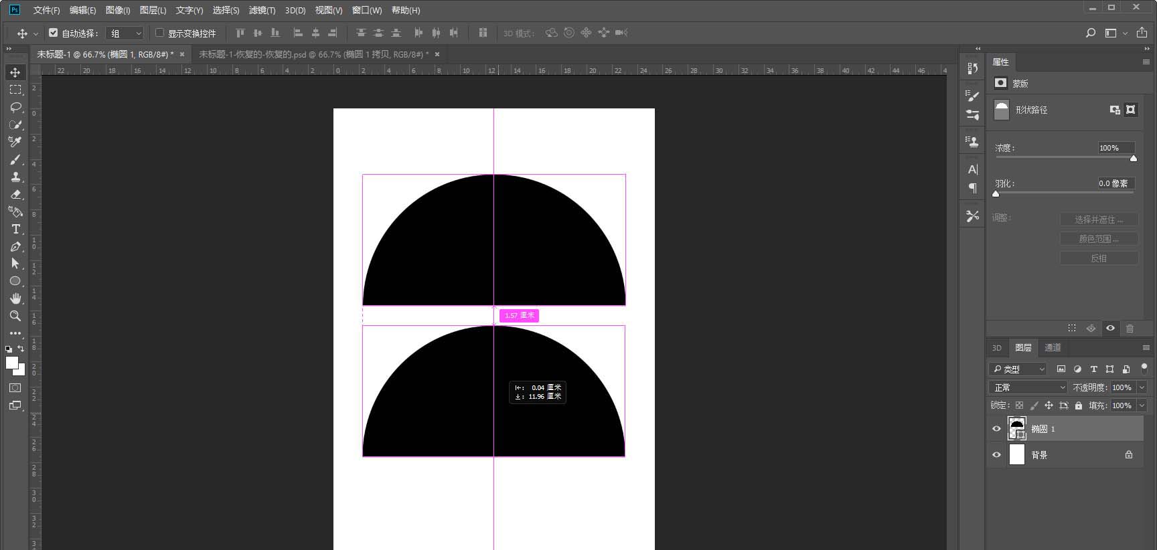1157x550 pixels.
Task: Select the Eyedropper tool
Action: tap(15, 142)
